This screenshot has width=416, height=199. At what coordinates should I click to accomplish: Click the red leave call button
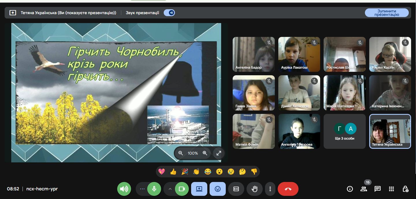click(288, 189)
